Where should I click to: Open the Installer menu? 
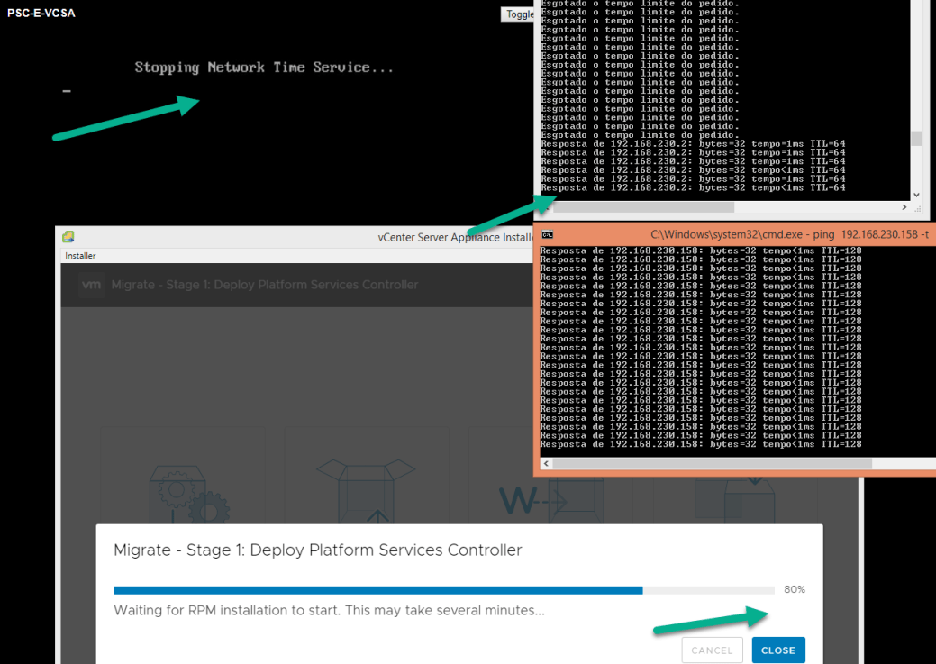coord(80,256)
